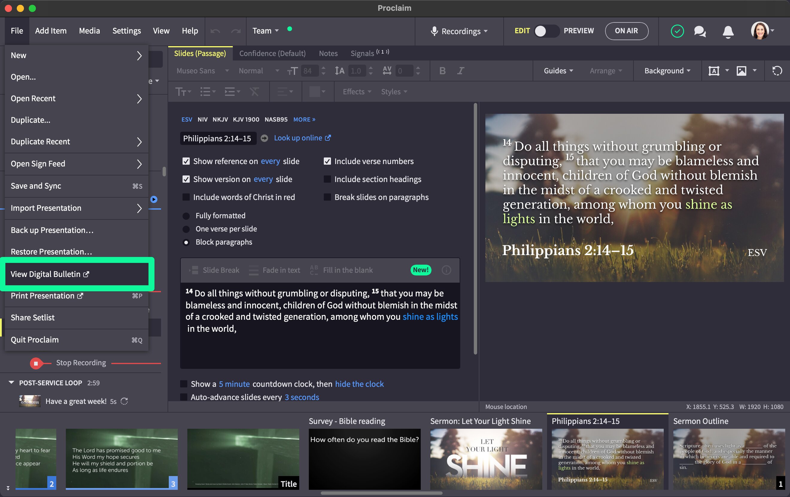Enable Include section headings

pos(327,179)
